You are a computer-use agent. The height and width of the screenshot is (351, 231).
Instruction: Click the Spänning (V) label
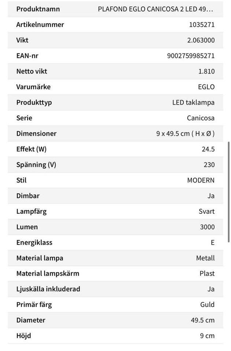click(x=36, y=165)
